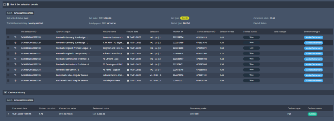Click the SUCCESS cashout status badge
Viewport: 334px width, 121px height.
click(x=312, y=114)
